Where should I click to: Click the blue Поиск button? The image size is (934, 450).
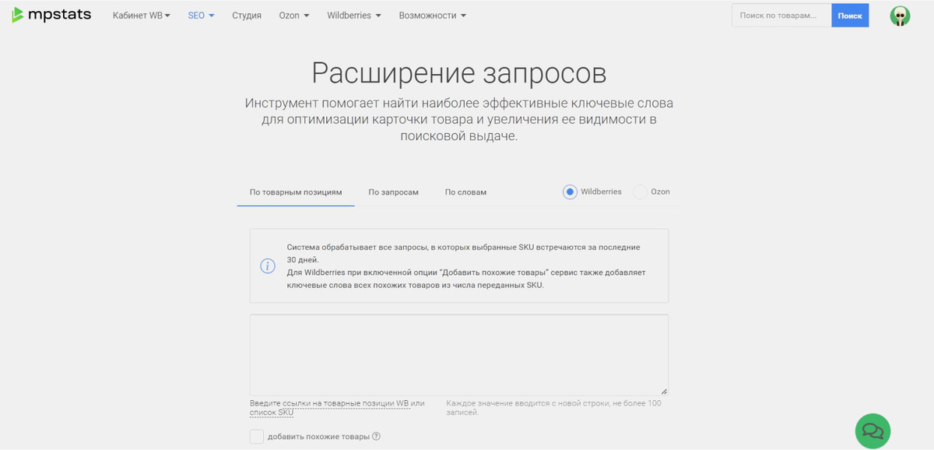click(850, 16)
